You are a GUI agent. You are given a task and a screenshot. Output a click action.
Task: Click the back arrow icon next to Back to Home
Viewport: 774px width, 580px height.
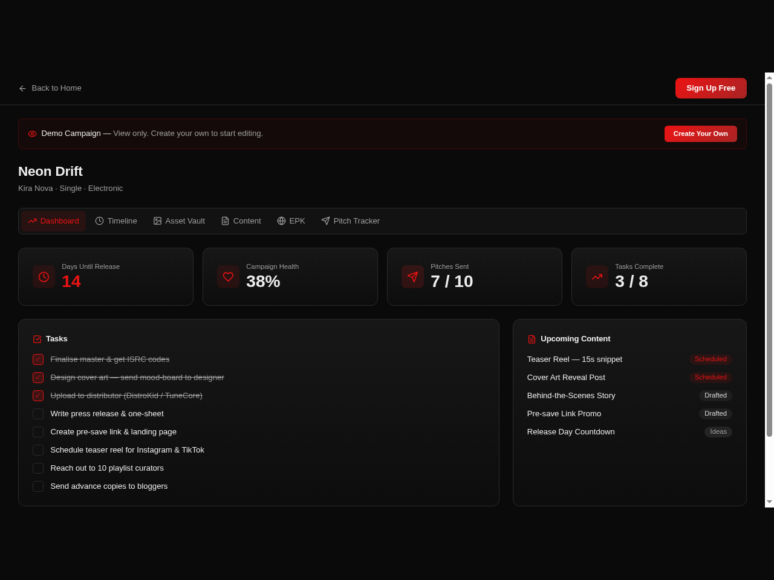(x=22, y=88)
